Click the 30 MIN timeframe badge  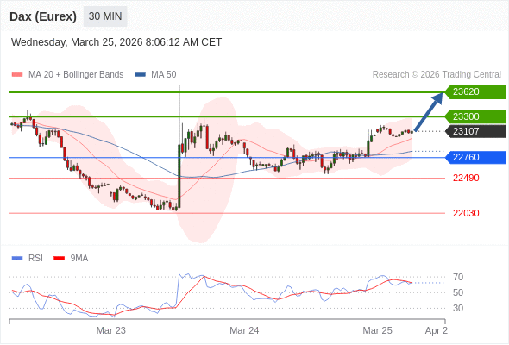point(105,16)
